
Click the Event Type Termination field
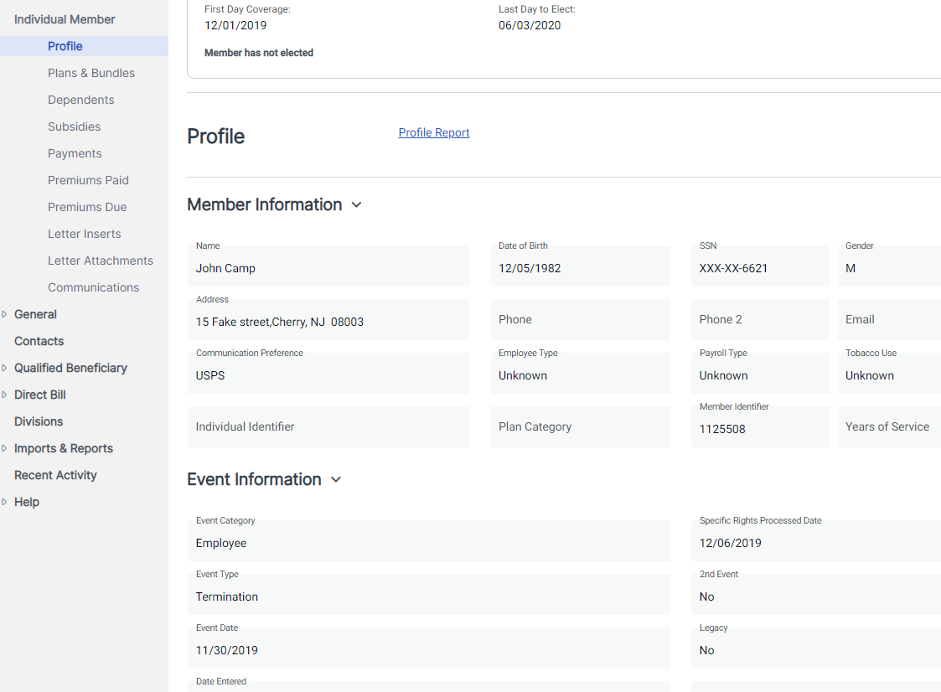[429, 594]
